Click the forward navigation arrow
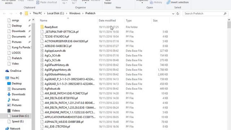 click(x=11, y=14)
